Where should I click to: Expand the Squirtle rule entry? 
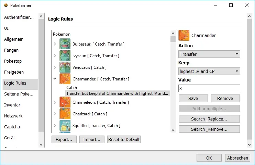coord(55,126)
